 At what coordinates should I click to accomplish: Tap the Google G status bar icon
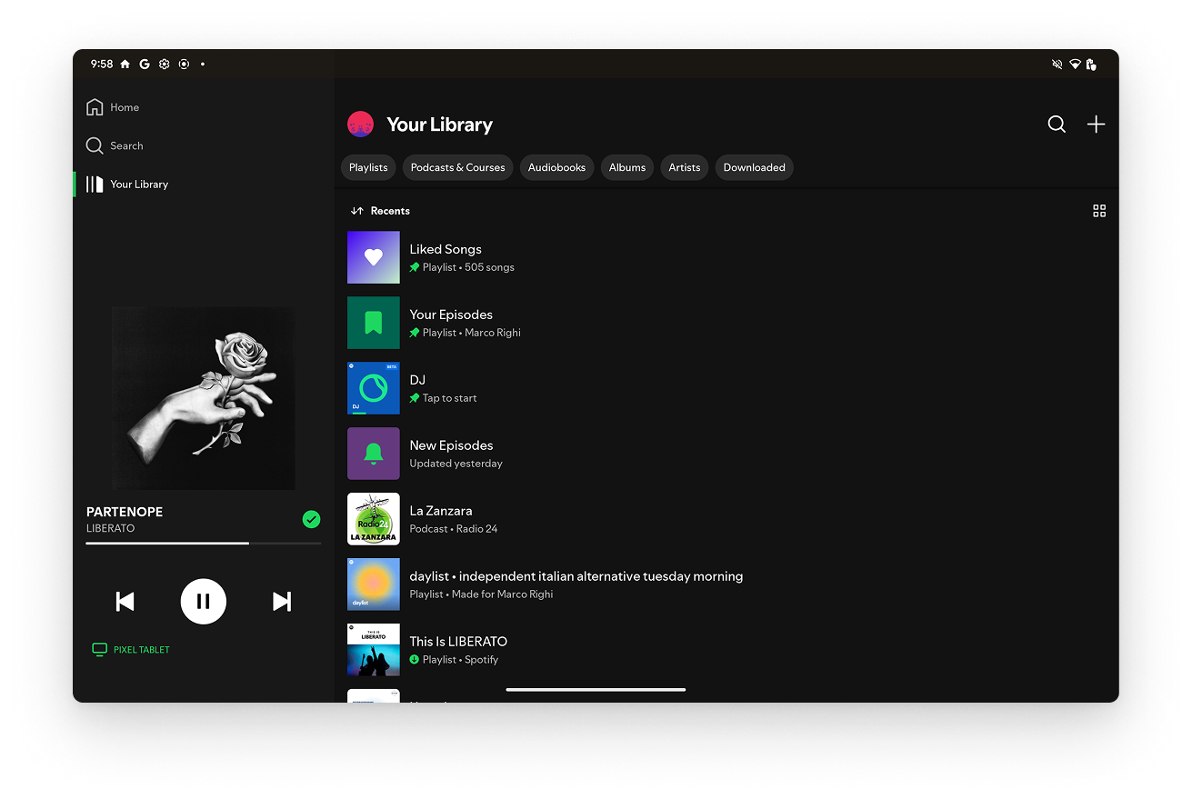(x=145, y=65)
